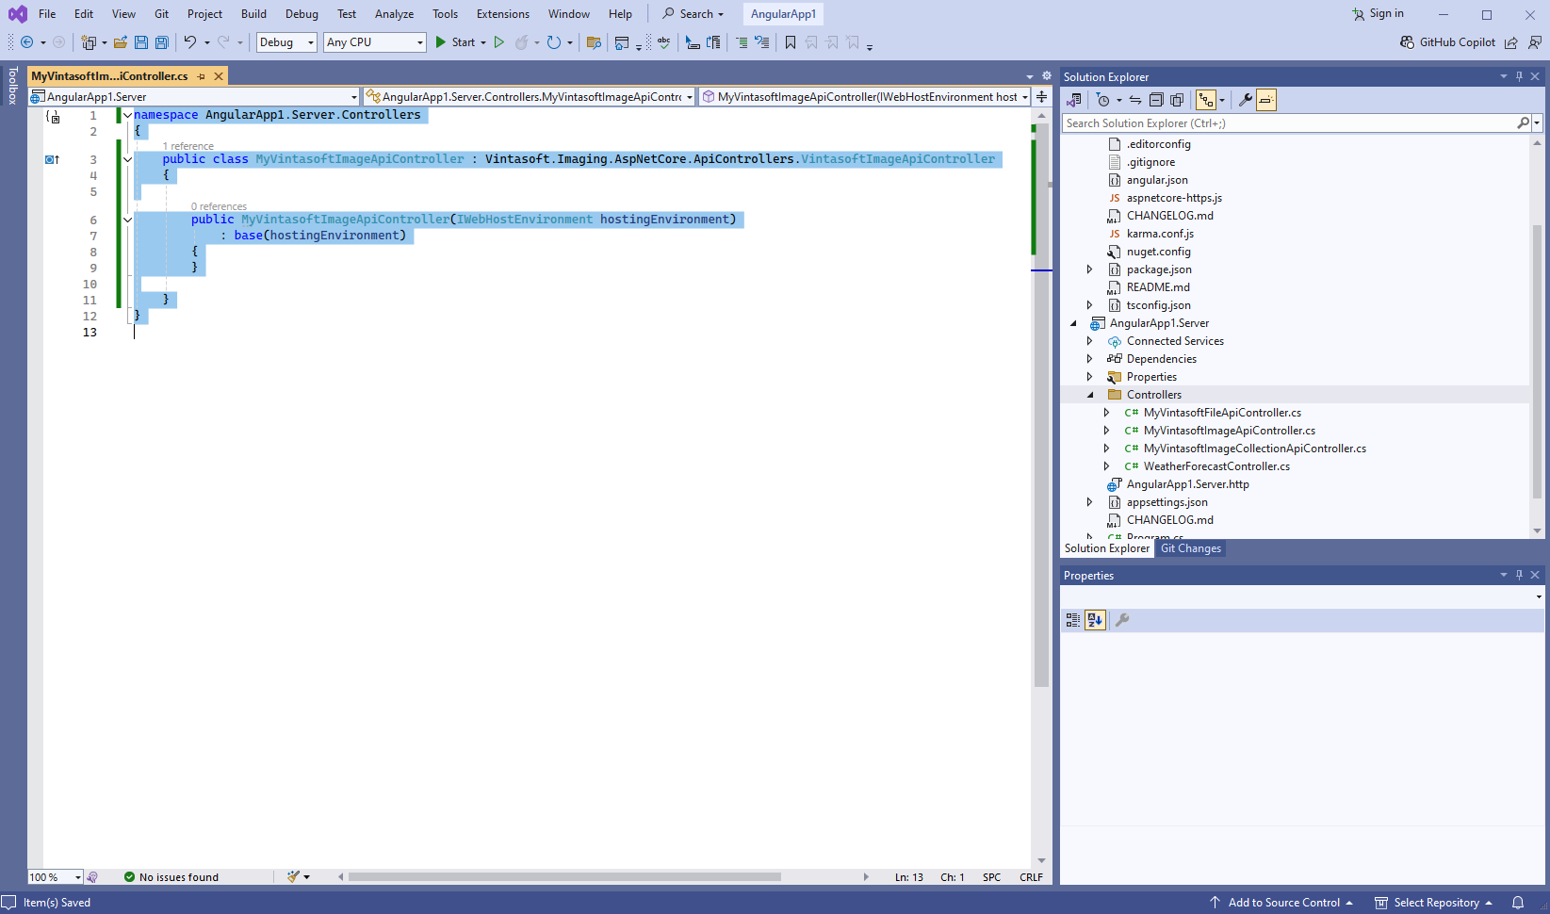
Task: Click the Save All toolbar icon
Action: click(162, 42)
